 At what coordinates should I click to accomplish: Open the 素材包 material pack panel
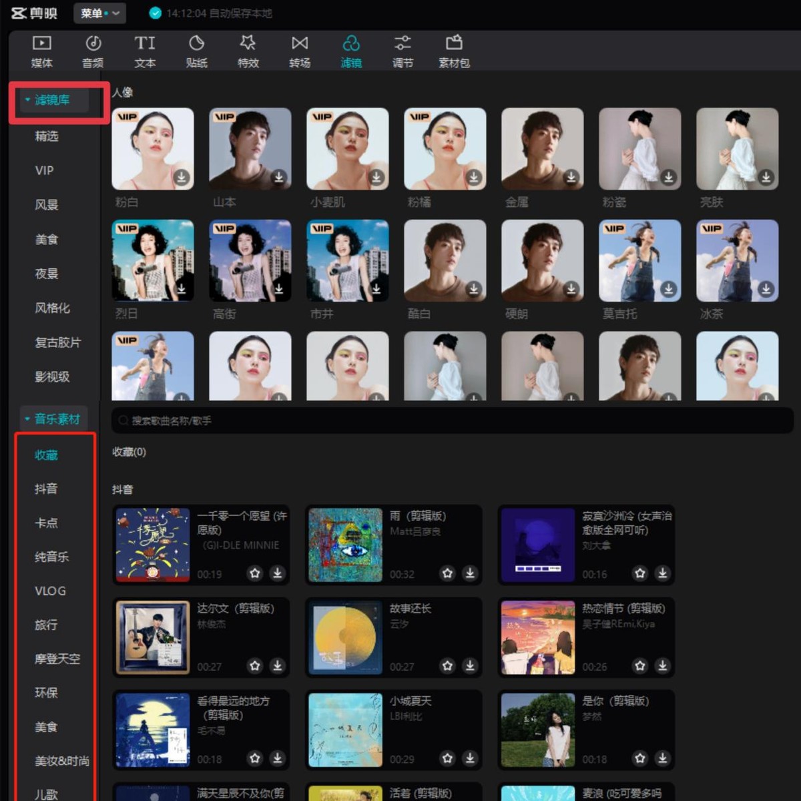(454, 50)
